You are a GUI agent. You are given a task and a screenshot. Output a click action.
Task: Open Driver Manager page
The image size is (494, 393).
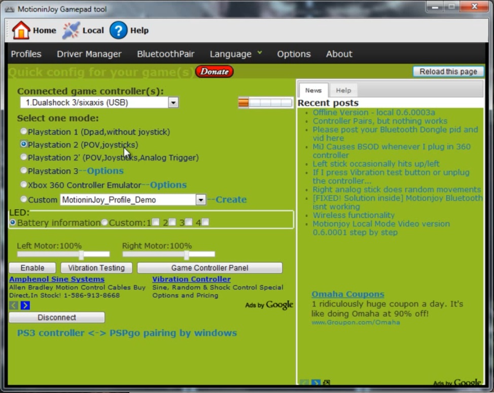click(89, 54)
